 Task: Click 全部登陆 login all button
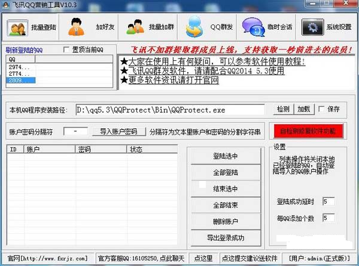tap(225, 172)
